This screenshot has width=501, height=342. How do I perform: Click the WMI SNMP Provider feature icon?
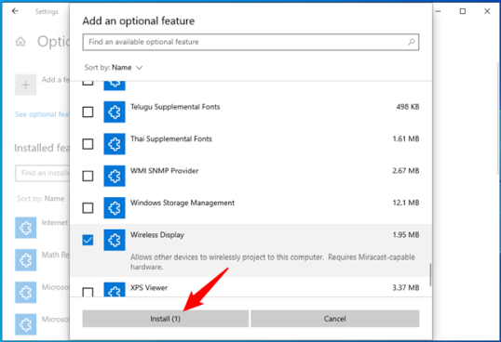[115, 176]
